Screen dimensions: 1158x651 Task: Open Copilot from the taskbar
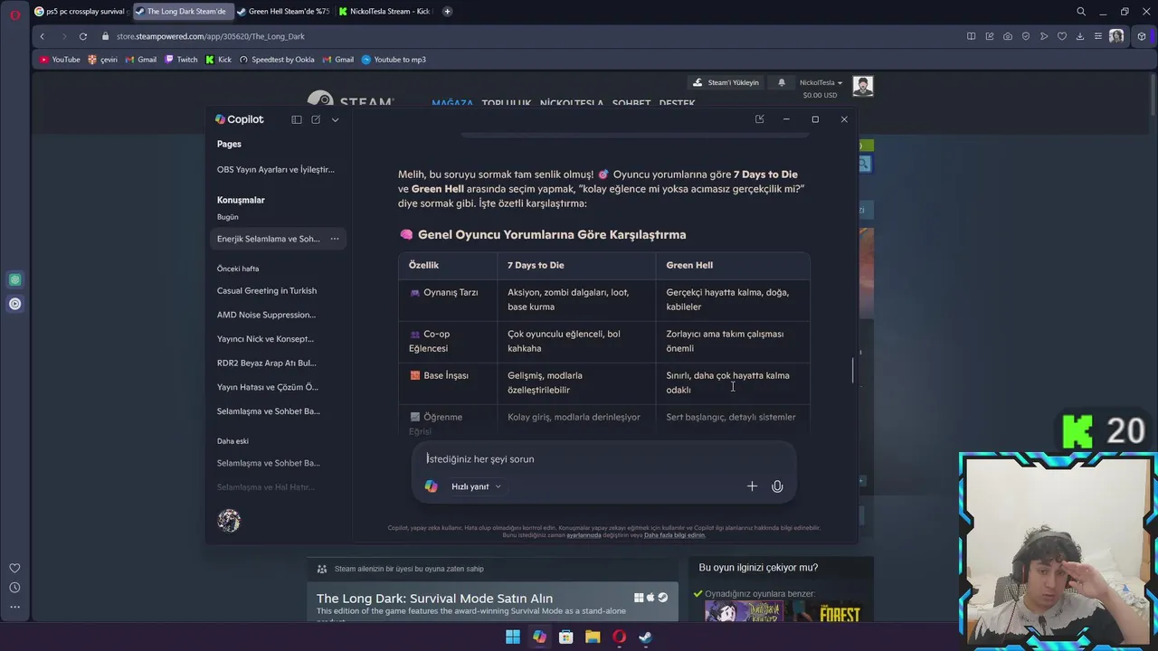tap(539, 637)
